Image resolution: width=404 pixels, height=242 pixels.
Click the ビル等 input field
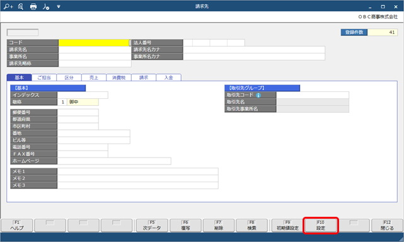click(94, 140)
